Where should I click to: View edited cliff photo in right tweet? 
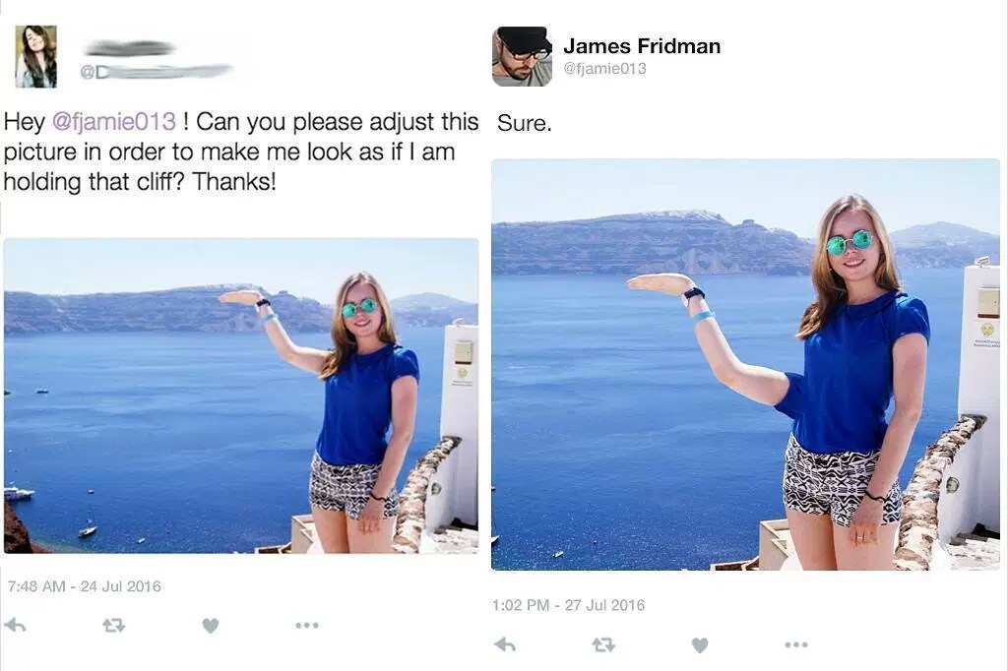point(746,364)
